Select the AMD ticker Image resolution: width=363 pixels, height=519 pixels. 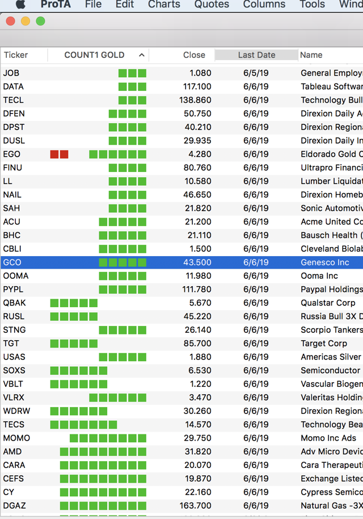coord(12,451)
